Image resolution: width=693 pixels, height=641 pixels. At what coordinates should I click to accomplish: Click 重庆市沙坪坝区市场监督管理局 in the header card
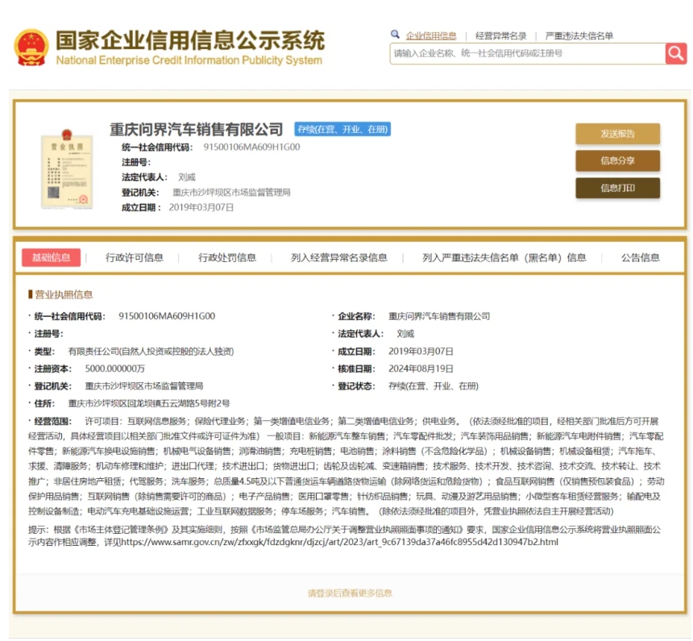click(231, 193)
